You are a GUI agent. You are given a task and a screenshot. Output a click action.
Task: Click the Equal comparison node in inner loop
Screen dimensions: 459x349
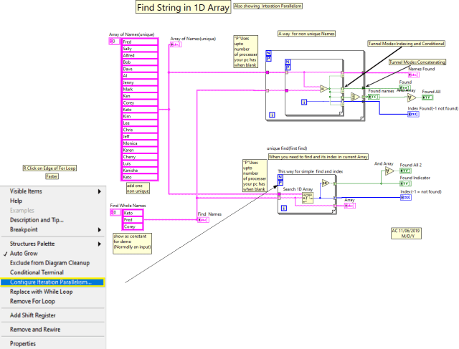[323, 89]
